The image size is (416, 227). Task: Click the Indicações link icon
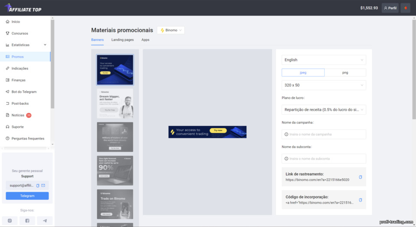(x=7, y=68)
